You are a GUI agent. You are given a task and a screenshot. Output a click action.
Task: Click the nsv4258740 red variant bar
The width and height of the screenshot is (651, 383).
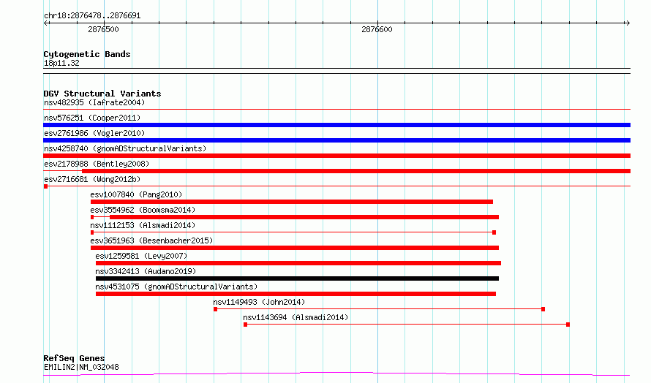click(336, 156)
